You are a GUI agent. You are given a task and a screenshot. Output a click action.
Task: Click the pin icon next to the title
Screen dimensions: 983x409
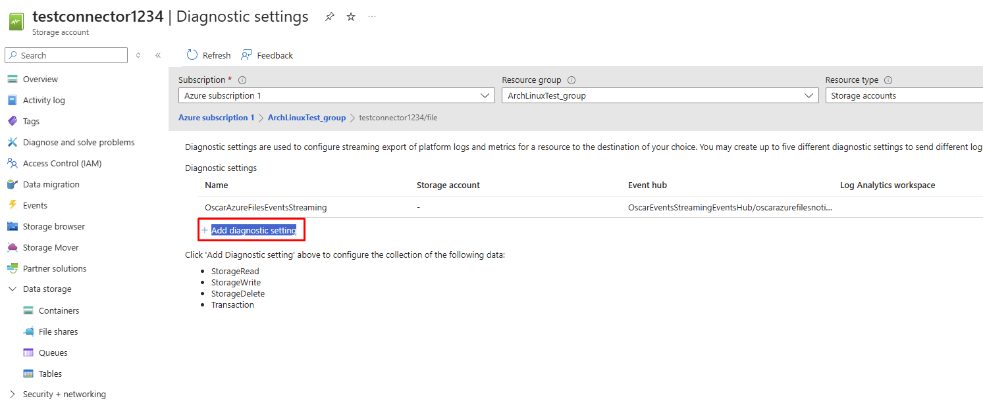(x=330, y=17)
